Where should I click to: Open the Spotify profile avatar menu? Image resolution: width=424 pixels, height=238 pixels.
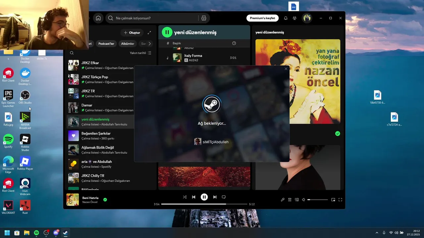pos(307,18)
